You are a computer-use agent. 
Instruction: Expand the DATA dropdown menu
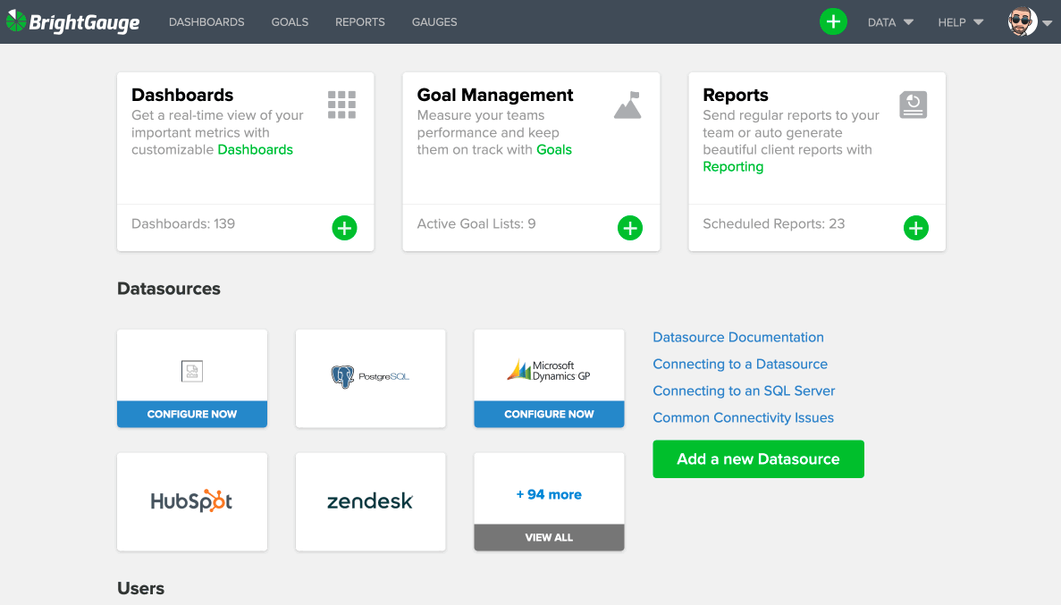click(890, 22)
